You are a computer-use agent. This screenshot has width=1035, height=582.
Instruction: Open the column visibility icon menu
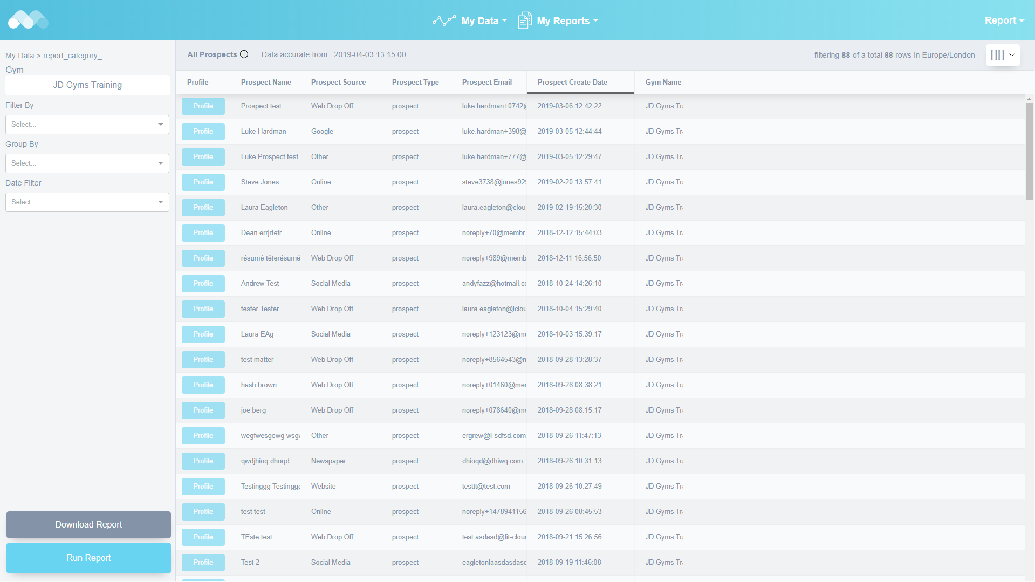click(1002, 55)
